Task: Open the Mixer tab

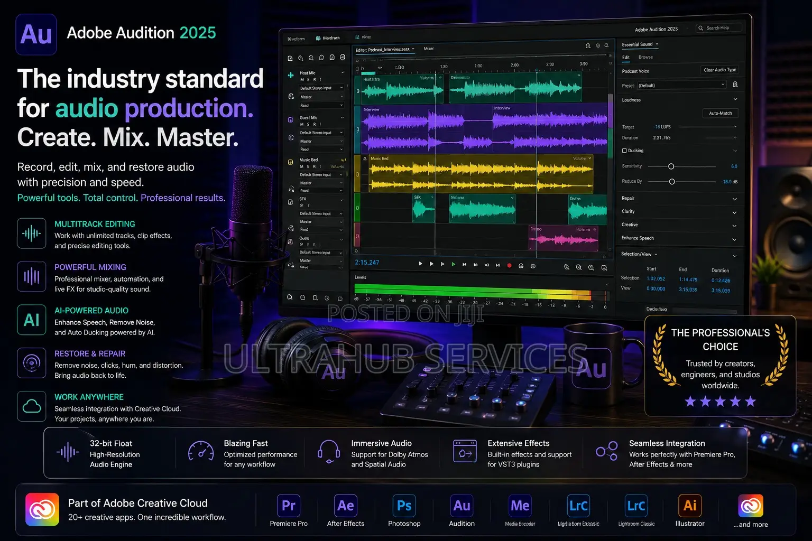Action: [x=429, y=49]
